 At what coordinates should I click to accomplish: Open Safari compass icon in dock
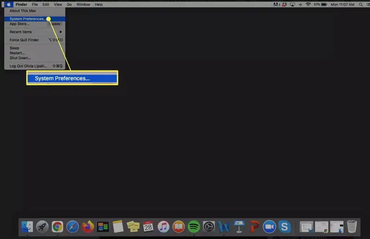(x=73, y=227)
